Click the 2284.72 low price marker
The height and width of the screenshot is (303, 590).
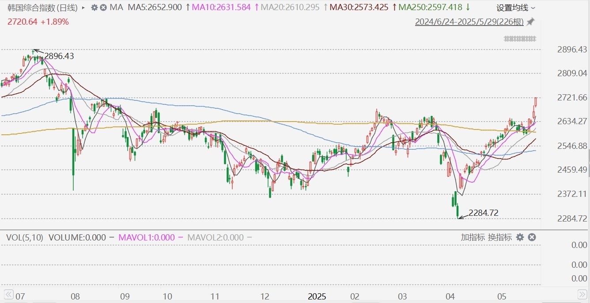point(483,213)
